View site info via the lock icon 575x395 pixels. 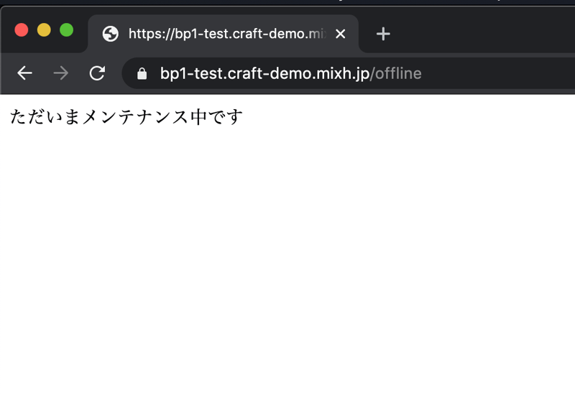click(142, 73)
